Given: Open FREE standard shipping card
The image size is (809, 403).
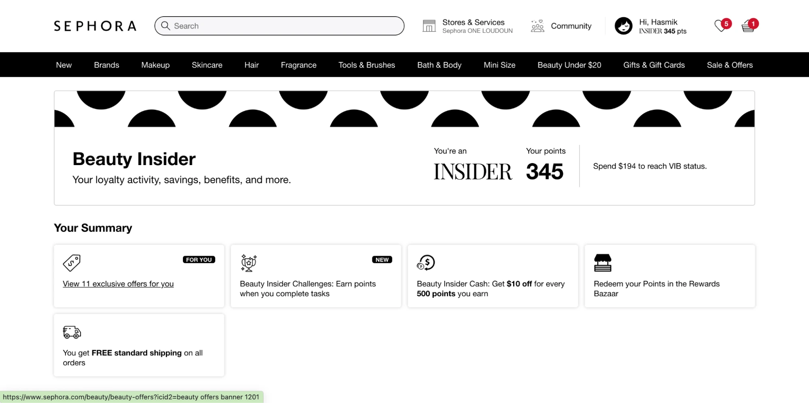Looking at the screenshot, I should 139,345.
